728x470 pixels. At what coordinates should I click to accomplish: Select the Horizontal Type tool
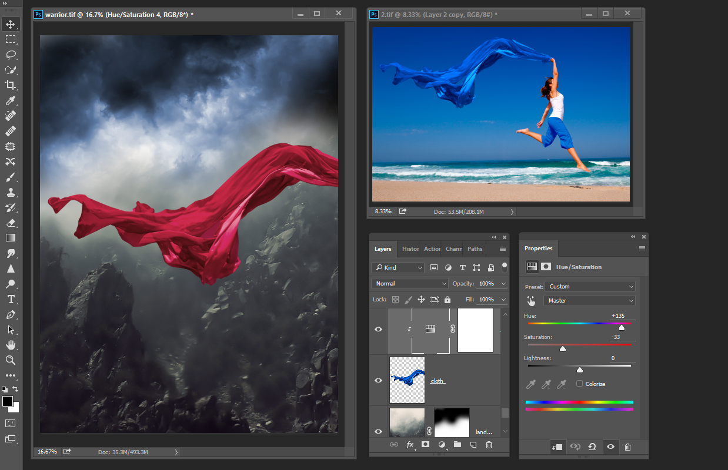(11, 299)
